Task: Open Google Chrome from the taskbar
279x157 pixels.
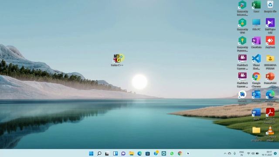Action: point(180,154)
